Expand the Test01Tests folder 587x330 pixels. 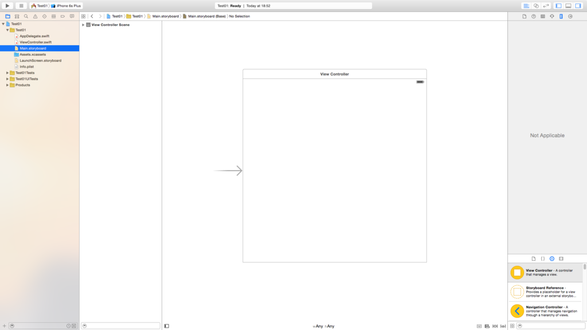tap(7, 73)
